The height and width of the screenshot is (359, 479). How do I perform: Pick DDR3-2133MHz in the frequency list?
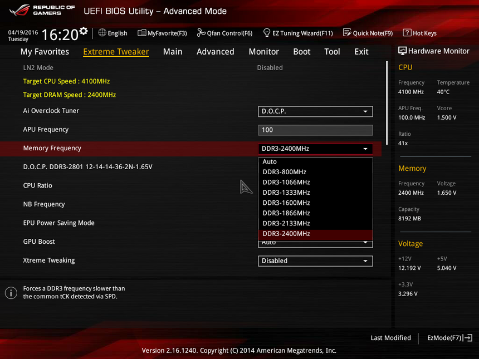pyautogui.click(x=286, y=223)
